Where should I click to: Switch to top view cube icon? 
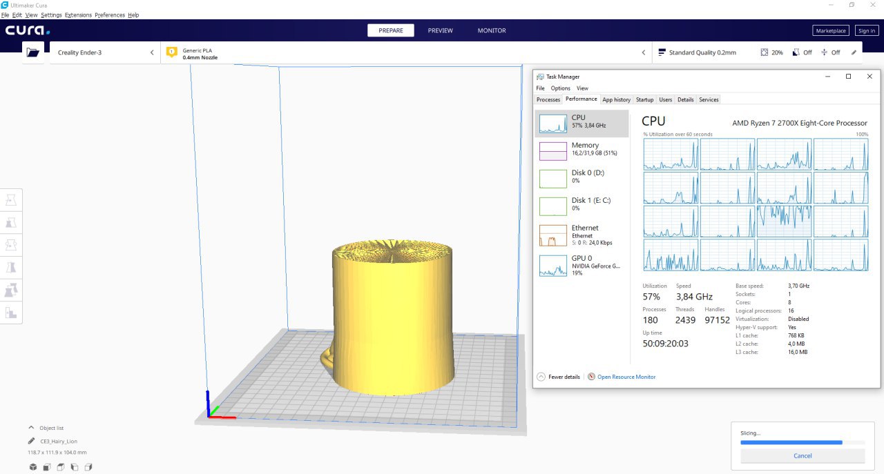coord(61,467)
